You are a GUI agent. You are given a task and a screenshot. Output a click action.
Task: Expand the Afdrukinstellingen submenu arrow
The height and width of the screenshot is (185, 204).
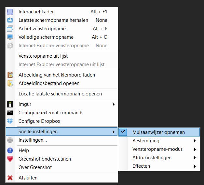point(195,158)
